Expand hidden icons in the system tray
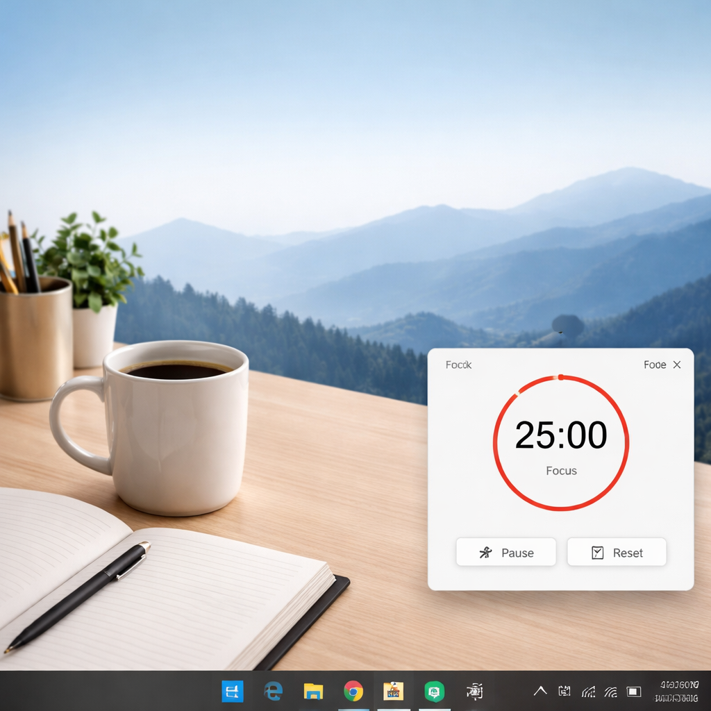 tap(540, 691)
